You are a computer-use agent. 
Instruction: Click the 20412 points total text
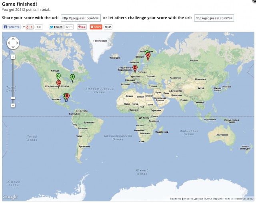click(26, 10)
